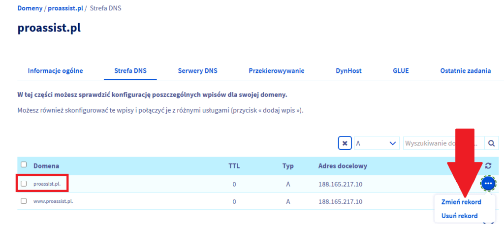Click the clear filter X icon
Viewport: 504px width, 229px height.
point(345,143)
